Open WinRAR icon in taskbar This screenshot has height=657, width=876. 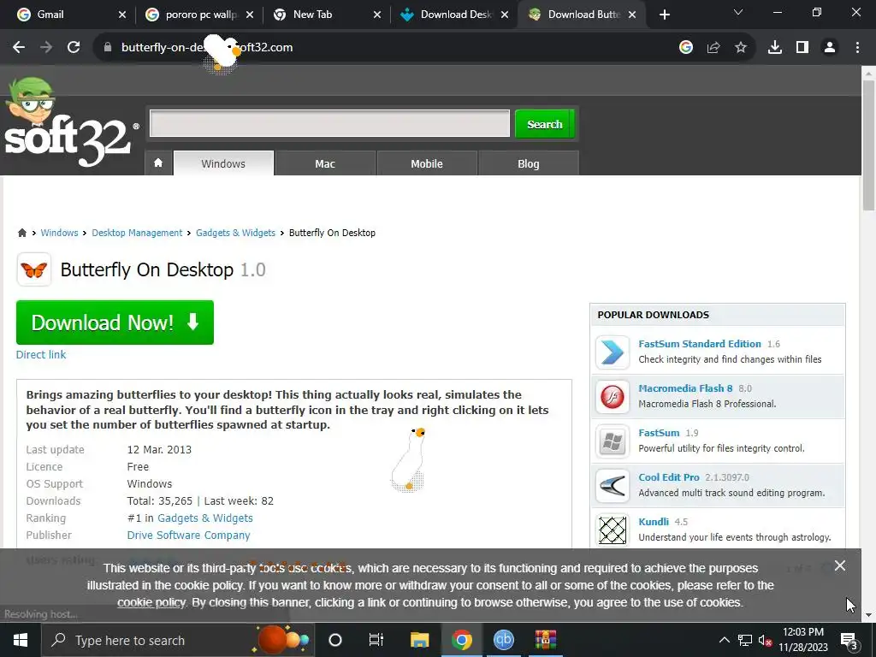[x=545, y=640]
